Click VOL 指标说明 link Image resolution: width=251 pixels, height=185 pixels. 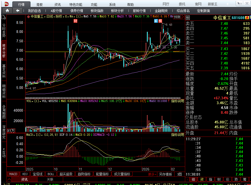177,101
